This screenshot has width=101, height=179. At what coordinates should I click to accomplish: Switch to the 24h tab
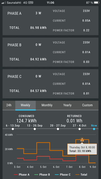coord(9,105)
